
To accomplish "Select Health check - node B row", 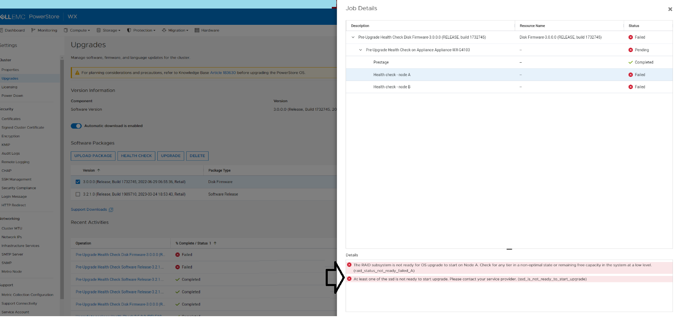I will [509, 87].
